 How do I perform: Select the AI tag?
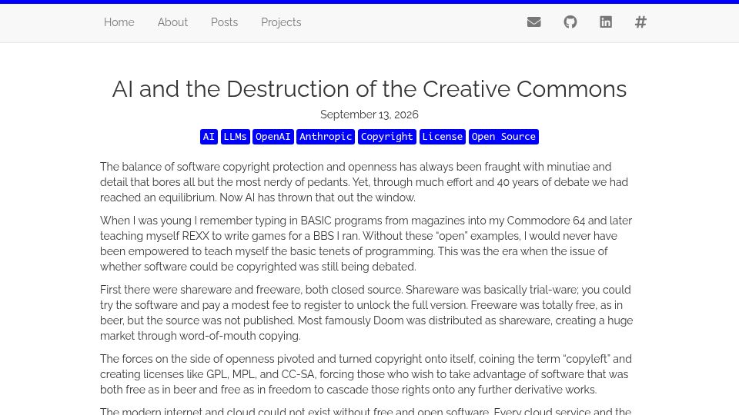coord(209,137)
